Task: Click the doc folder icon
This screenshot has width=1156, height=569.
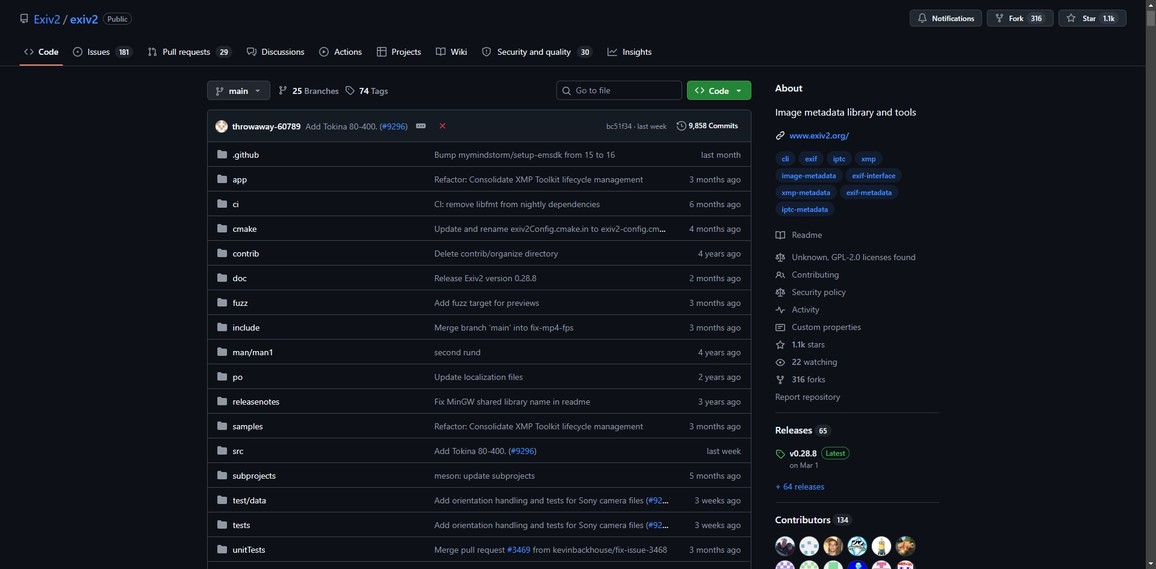Action: (222, 278)
